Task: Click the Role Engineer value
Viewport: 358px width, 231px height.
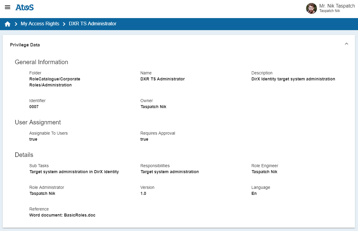Action: coord(264,172)
